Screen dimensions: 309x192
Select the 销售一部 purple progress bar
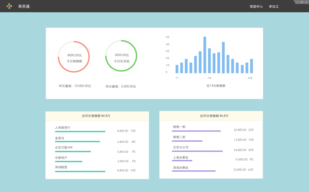coord(196,131)
